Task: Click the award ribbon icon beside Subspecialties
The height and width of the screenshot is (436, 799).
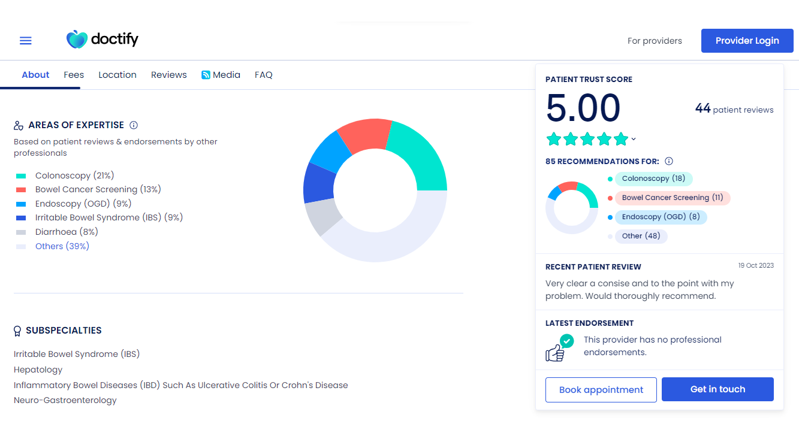Action: (17, 330)
